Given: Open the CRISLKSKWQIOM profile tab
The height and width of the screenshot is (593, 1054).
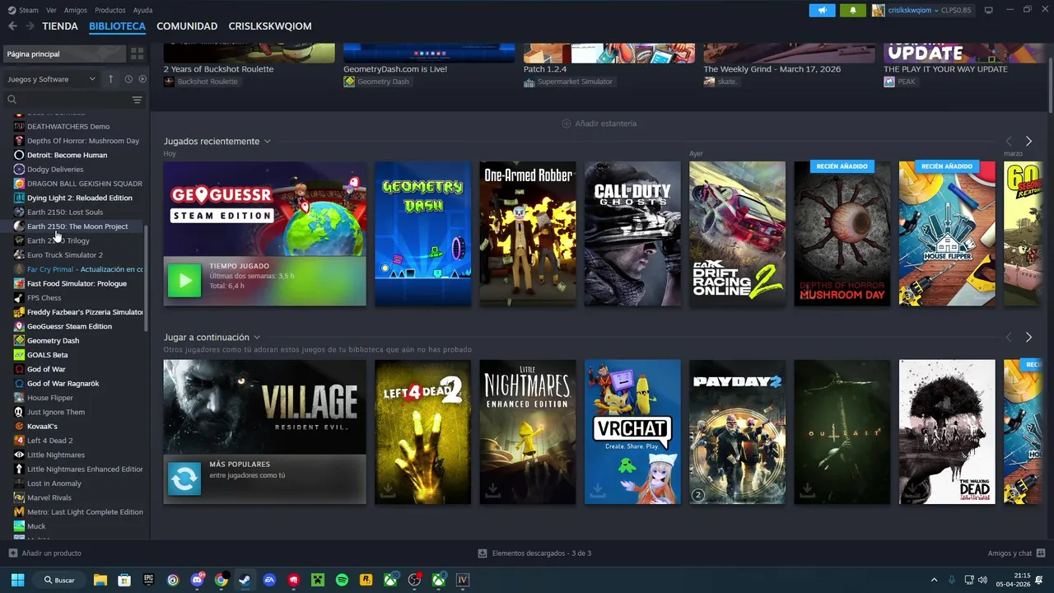Looking at the screenshot, I should (270, 26).
